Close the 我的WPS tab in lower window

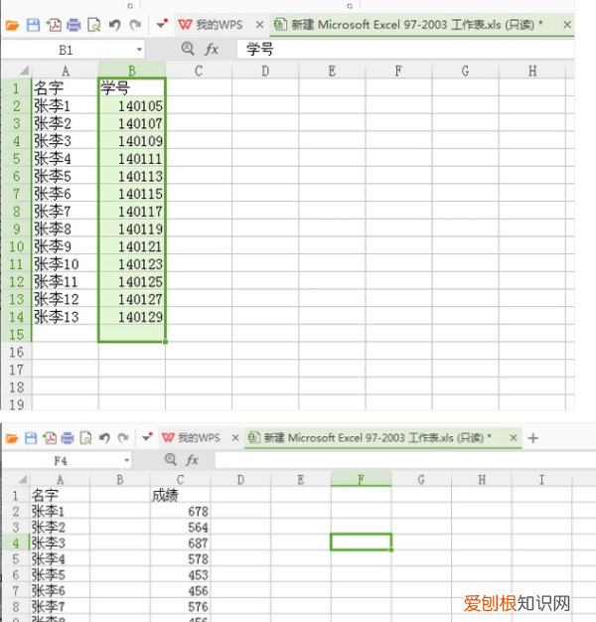[235, 438]
